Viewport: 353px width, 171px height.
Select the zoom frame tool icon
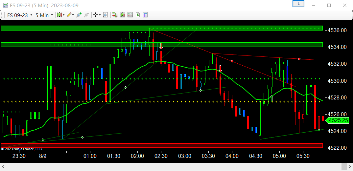105,15
